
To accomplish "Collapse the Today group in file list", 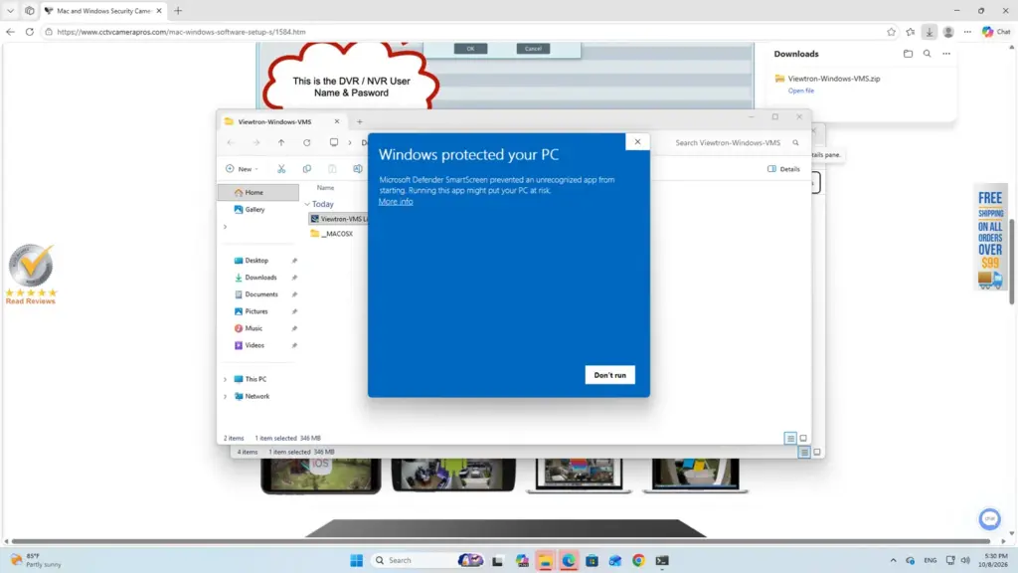I will (307, 204).
